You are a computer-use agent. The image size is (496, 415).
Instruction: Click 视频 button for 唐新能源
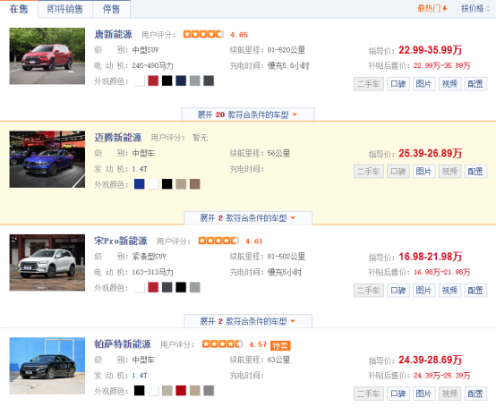(449, 84)
